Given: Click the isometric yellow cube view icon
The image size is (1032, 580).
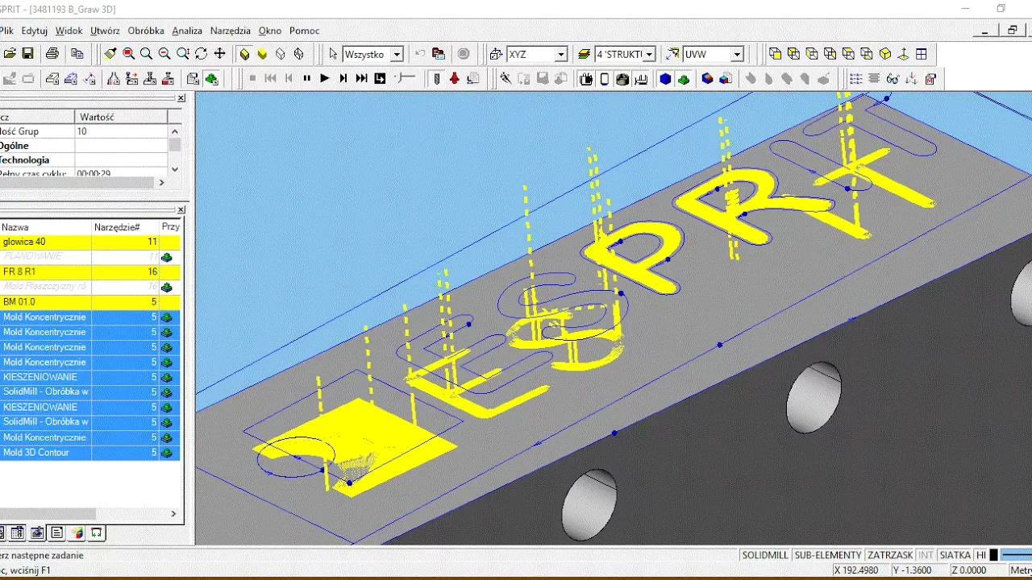Looking at the screenshot, I should pos(885,54).
